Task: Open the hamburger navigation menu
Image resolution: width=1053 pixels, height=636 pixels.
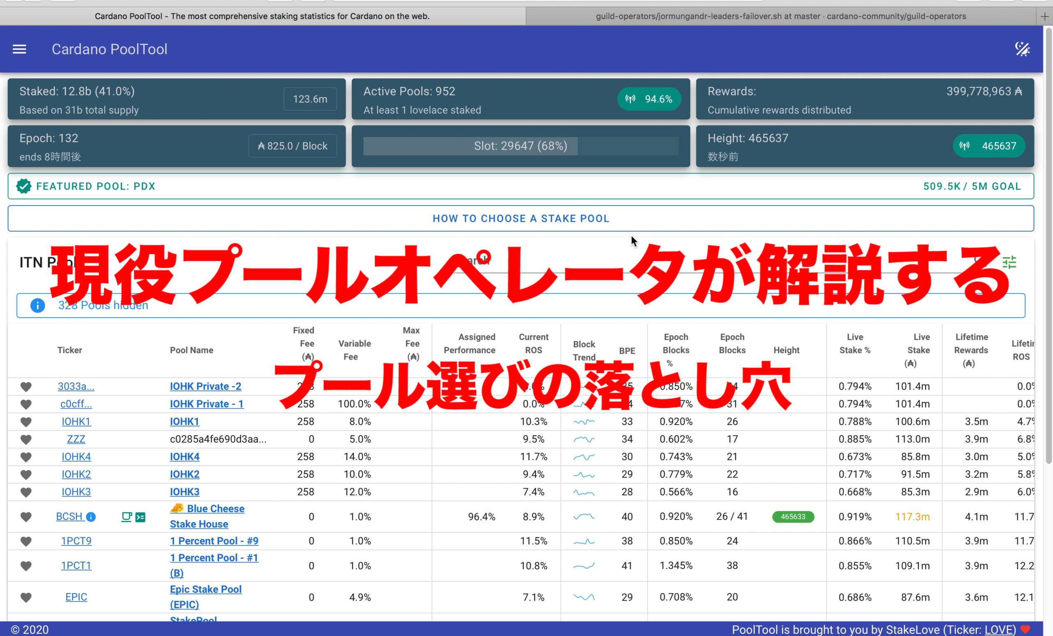Action: [x=19, y=49]
